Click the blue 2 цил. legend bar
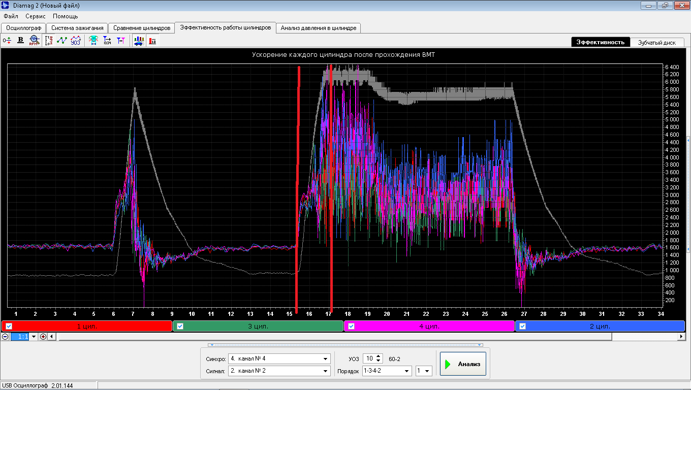Screen dimensions: 691x457 point(600,327)
